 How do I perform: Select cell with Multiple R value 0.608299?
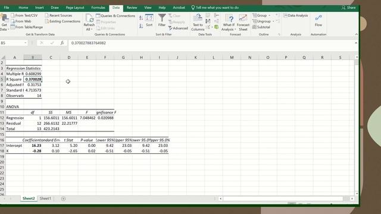(33, 74)
